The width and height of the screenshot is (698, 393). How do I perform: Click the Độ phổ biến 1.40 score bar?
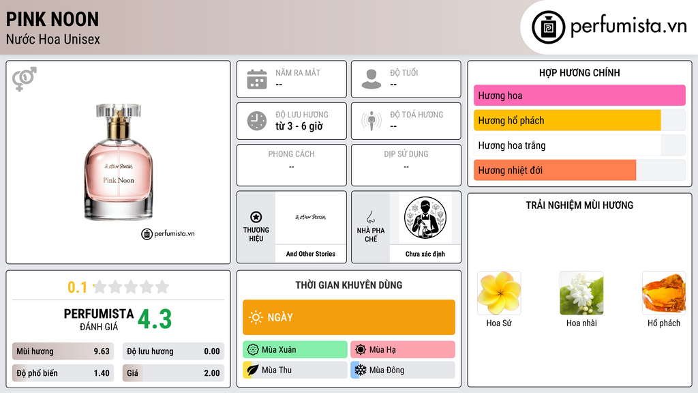(x=63, y=373)
